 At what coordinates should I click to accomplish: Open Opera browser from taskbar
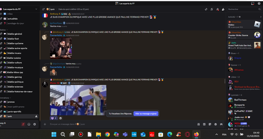pos(187,134)
